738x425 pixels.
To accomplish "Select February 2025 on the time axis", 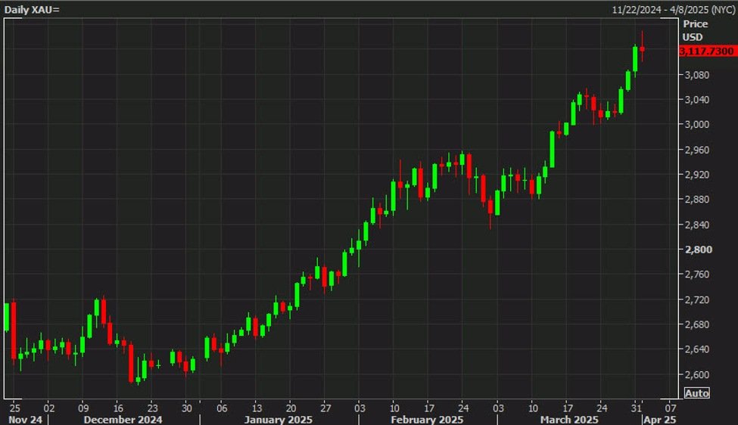I will coord(429,419).
